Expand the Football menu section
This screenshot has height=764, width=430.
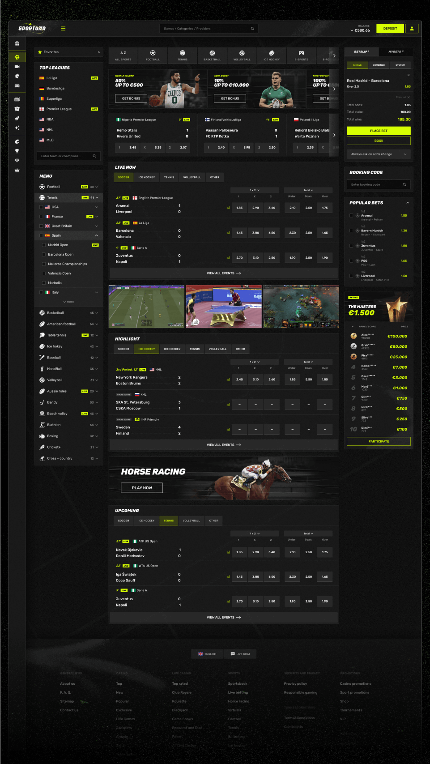(97, 187)
